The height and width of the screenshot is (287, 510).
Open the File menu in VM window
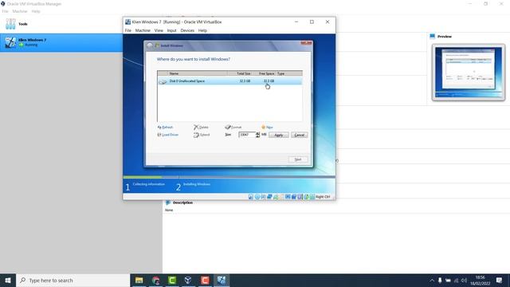click(x=127, y=30)
